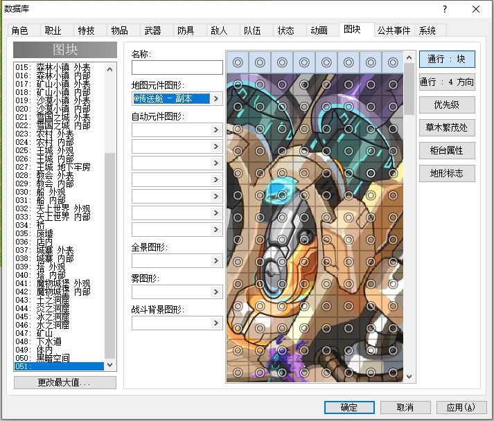Choose the 地形标志 mode button
This screenshot has height=421, width=494.
(x=447, y=173)
